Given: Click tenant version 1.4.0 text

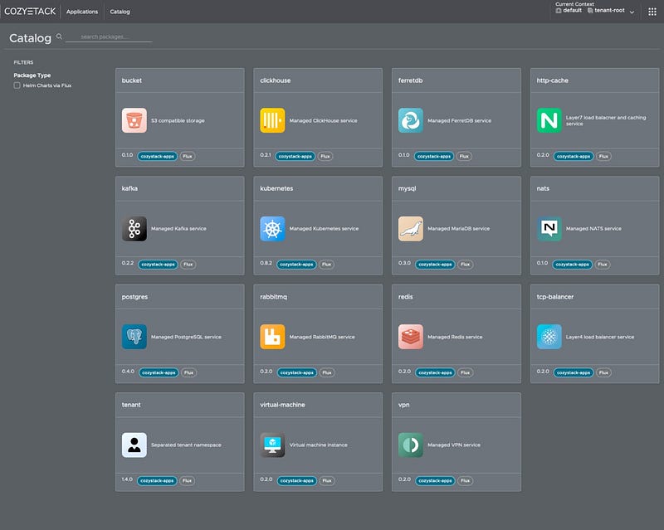Looking at the screenshot, I should point(127,479).
